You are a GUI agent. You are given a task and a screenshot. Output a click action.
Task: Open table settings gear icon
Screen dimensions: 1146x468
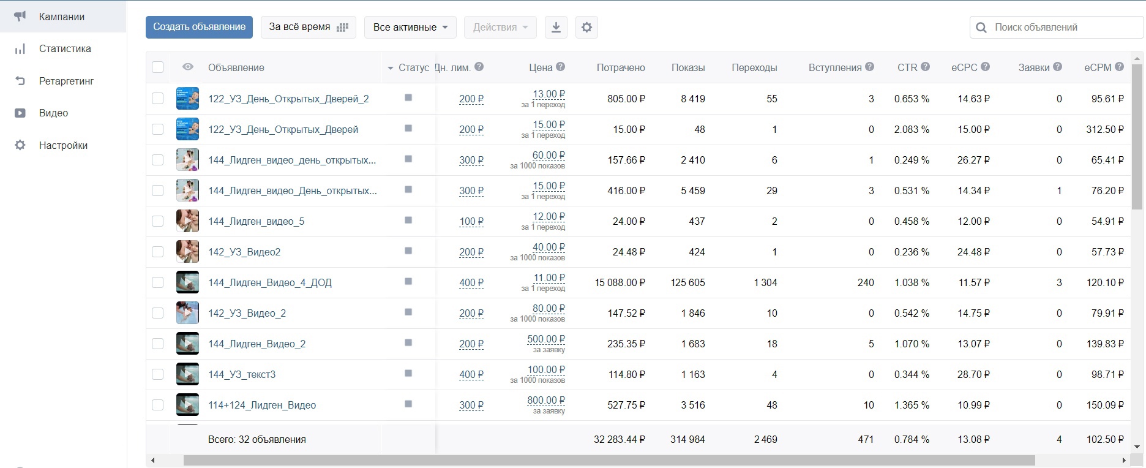[x=586, y=28]
